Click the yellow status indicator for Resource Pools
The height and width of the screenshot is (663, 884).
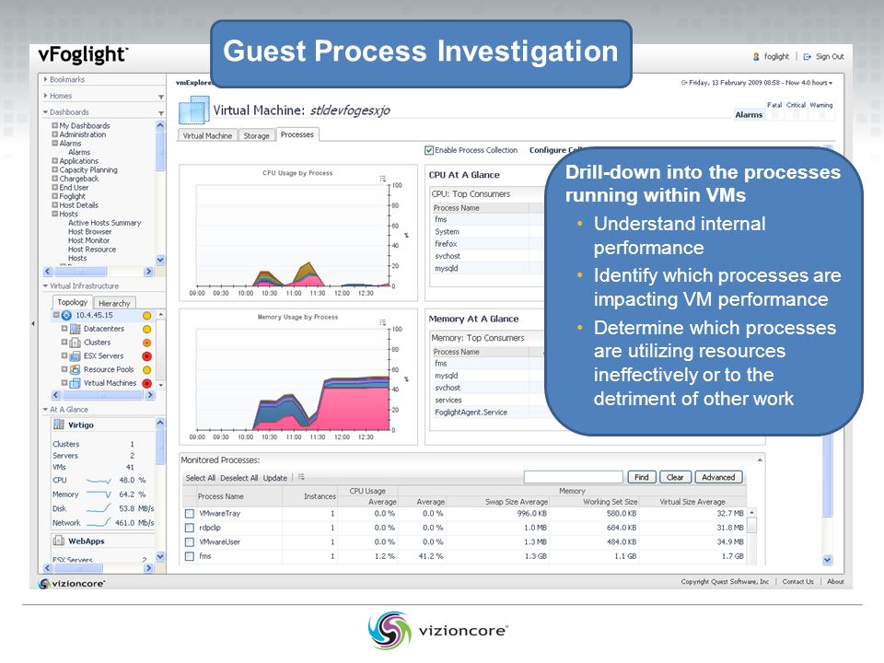pos(146,370)
